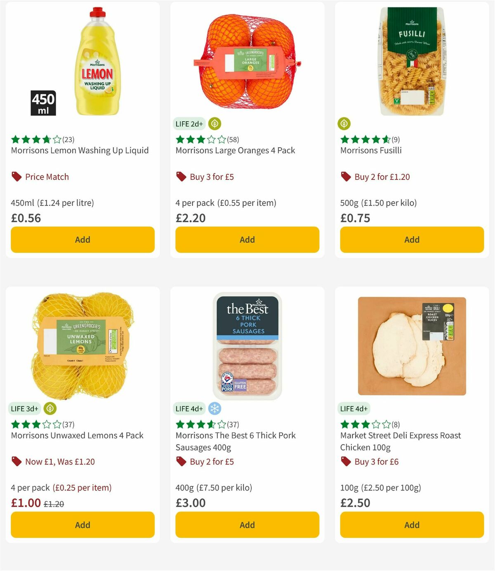Click the star rating for Morrisons Fusilli

click(362, 139)
